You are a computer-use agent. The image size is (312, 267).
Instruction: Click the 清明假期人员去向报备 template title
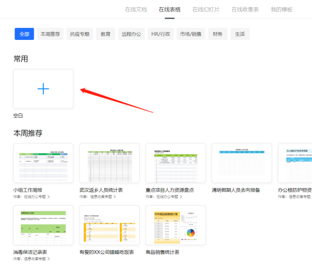[x=236, y=190]
